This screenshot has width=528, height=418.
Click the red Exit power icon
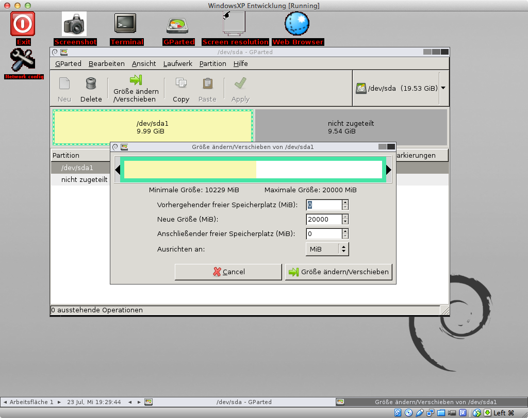point(23,24)
